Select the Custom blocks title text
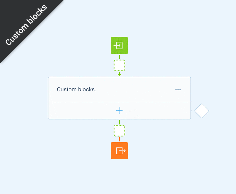 pyautogui.click(x=76, y=89)
